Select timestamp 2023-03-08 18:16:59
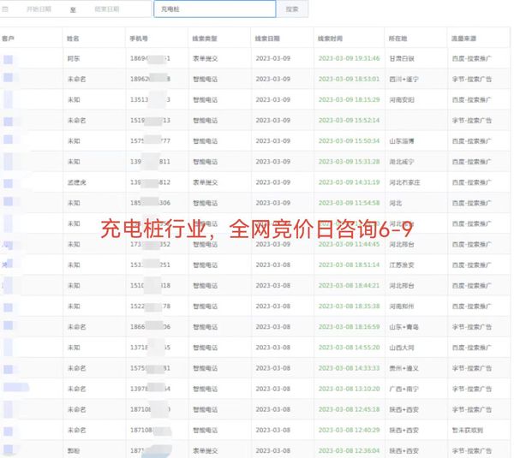514x458 pixels. pyautogui.click(x=350, y=327)
